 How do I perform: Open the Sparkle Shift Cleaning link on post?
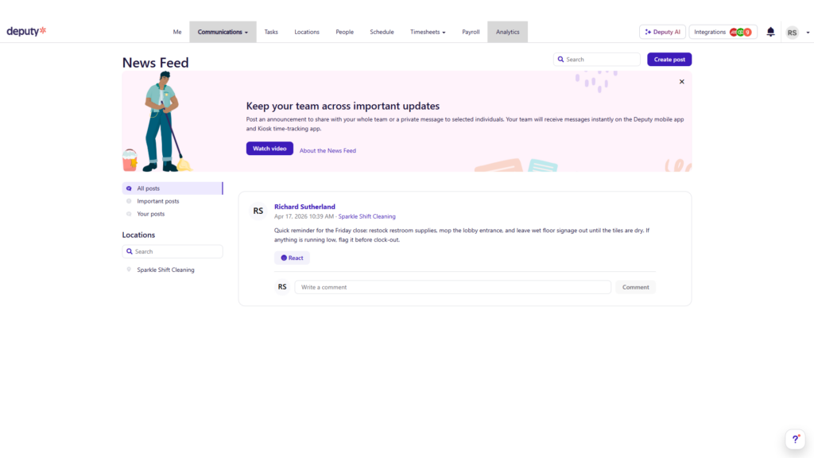pos(367,216)
